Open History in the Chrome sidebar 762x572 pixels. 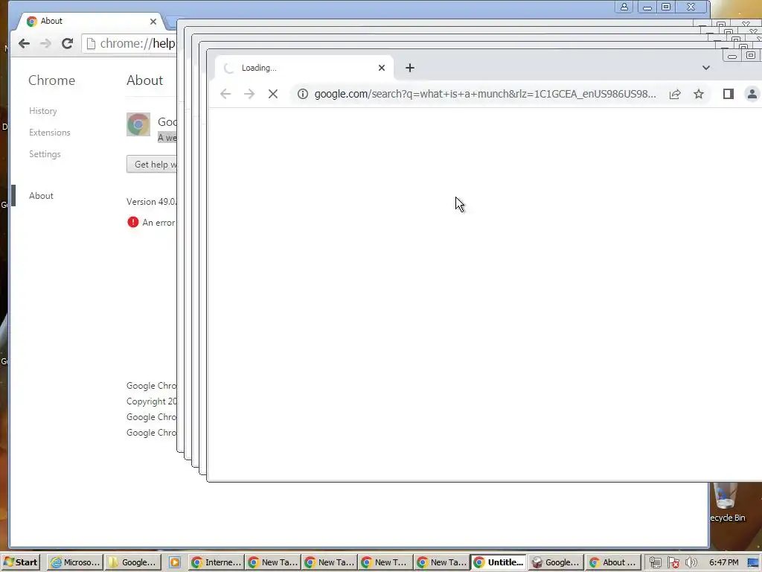42,111
